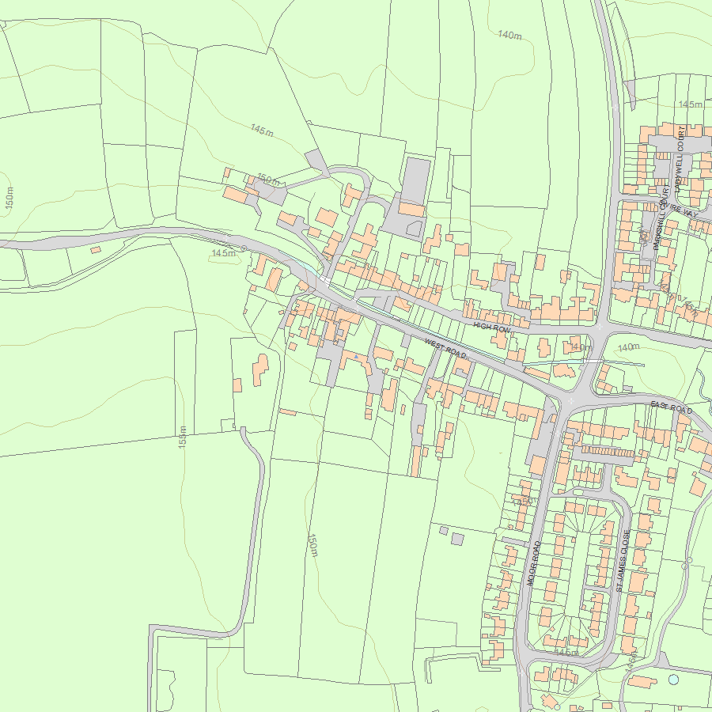Viewport: 712px width, 712px height.
Task: Click the LADYWELL COURT street label
Action: [680, 160]
